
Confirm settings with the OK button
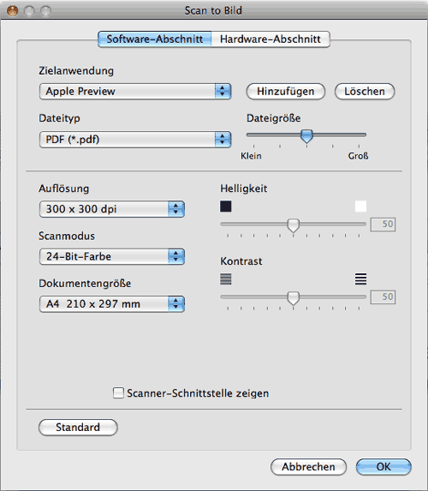[x=383, y=467]
